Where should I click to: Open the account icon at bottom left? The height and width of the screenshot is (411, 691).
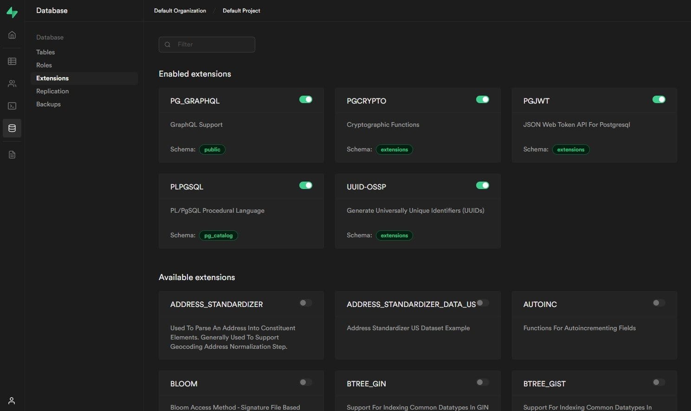[x=12, y=400]
